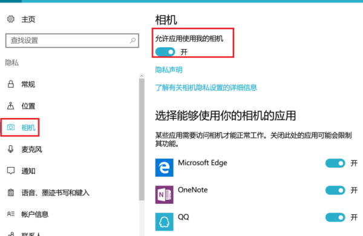Click the OneNote app icon
Screen dimensions: 363x236
click(x=164, y=194)
